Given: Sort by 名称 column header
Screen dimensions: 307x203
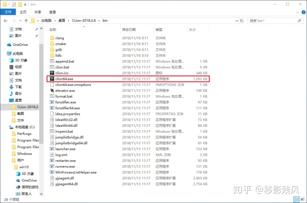Looking at the screenshot, I should click(x=53, y=29).
